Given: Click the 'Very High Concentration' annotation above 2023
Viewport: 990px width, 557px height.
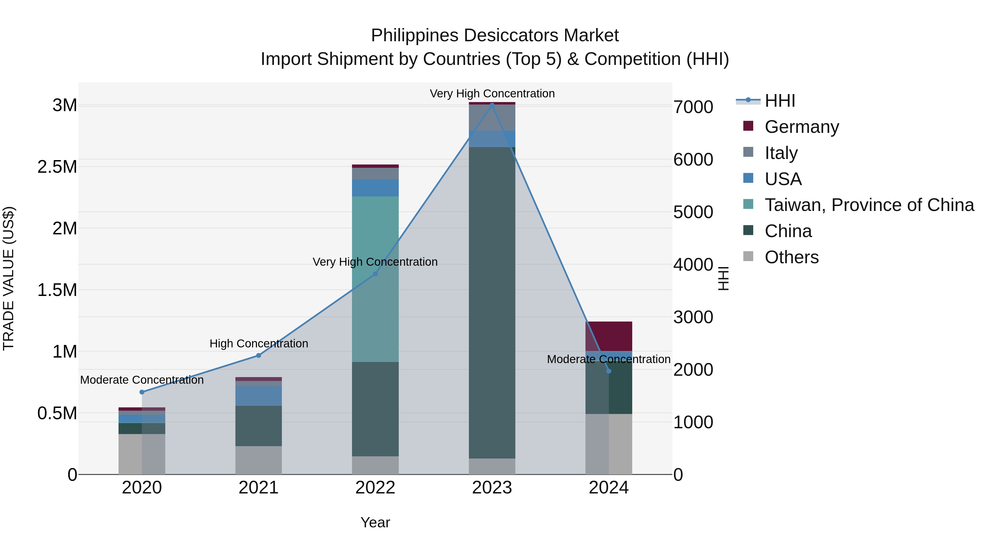Looking at the screenshot, I should pyautogui.click(x=492, y=94).
